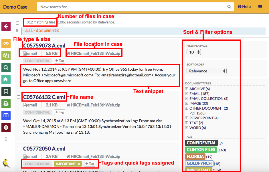
Task: Open the Sort Order Relevance dropdown
Action: tap(207, 71)
